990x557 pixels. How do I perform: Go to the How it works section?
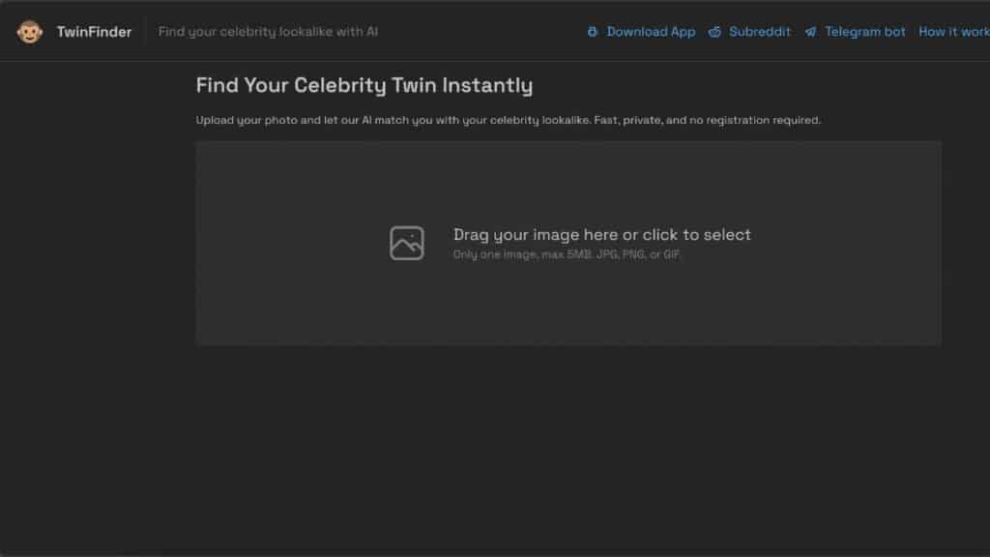point(953,32)
